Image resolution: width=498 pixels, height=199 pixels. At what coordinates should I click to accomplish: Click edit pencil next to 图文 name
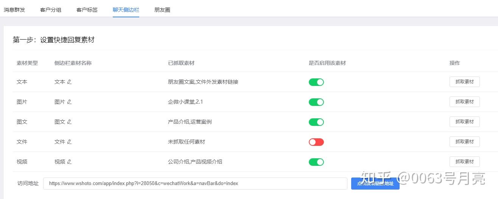(69, 122)
